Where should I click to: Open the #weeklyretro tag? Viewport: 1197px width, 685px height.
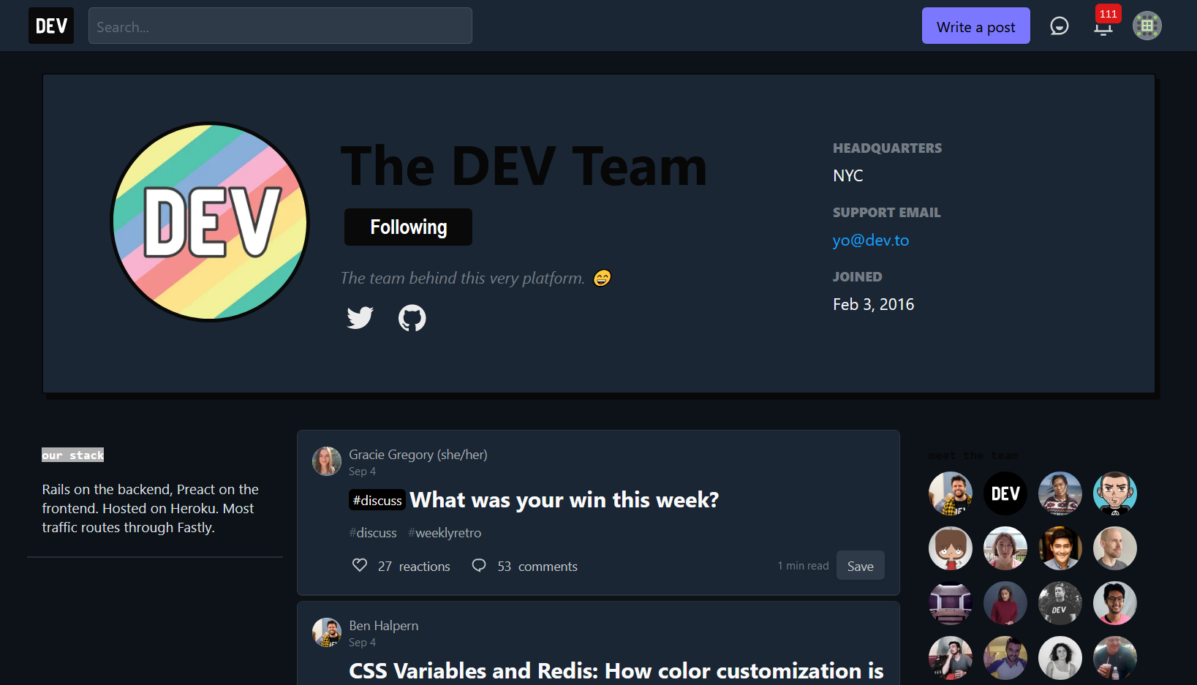click(x=445, y=533)
